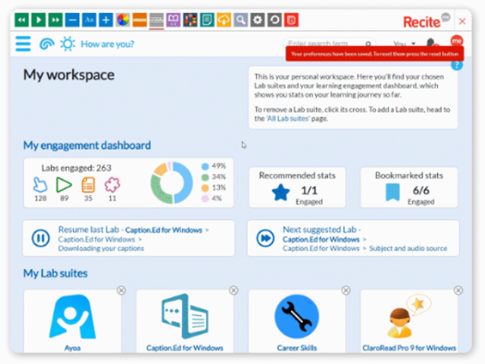Click the orange document icon showing 35

(88, 185)
